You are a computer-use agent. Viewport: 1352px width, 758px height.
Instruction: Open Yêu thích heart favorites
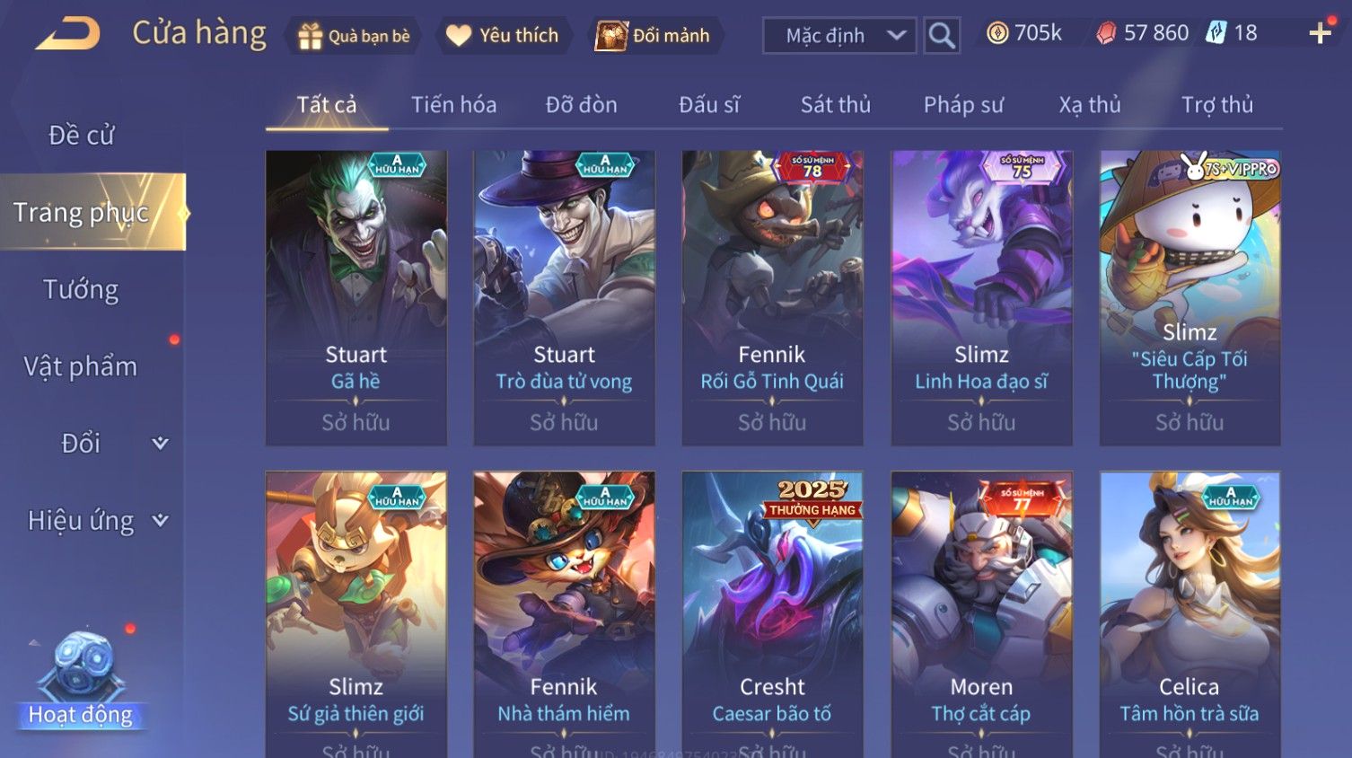click(459, 36)
